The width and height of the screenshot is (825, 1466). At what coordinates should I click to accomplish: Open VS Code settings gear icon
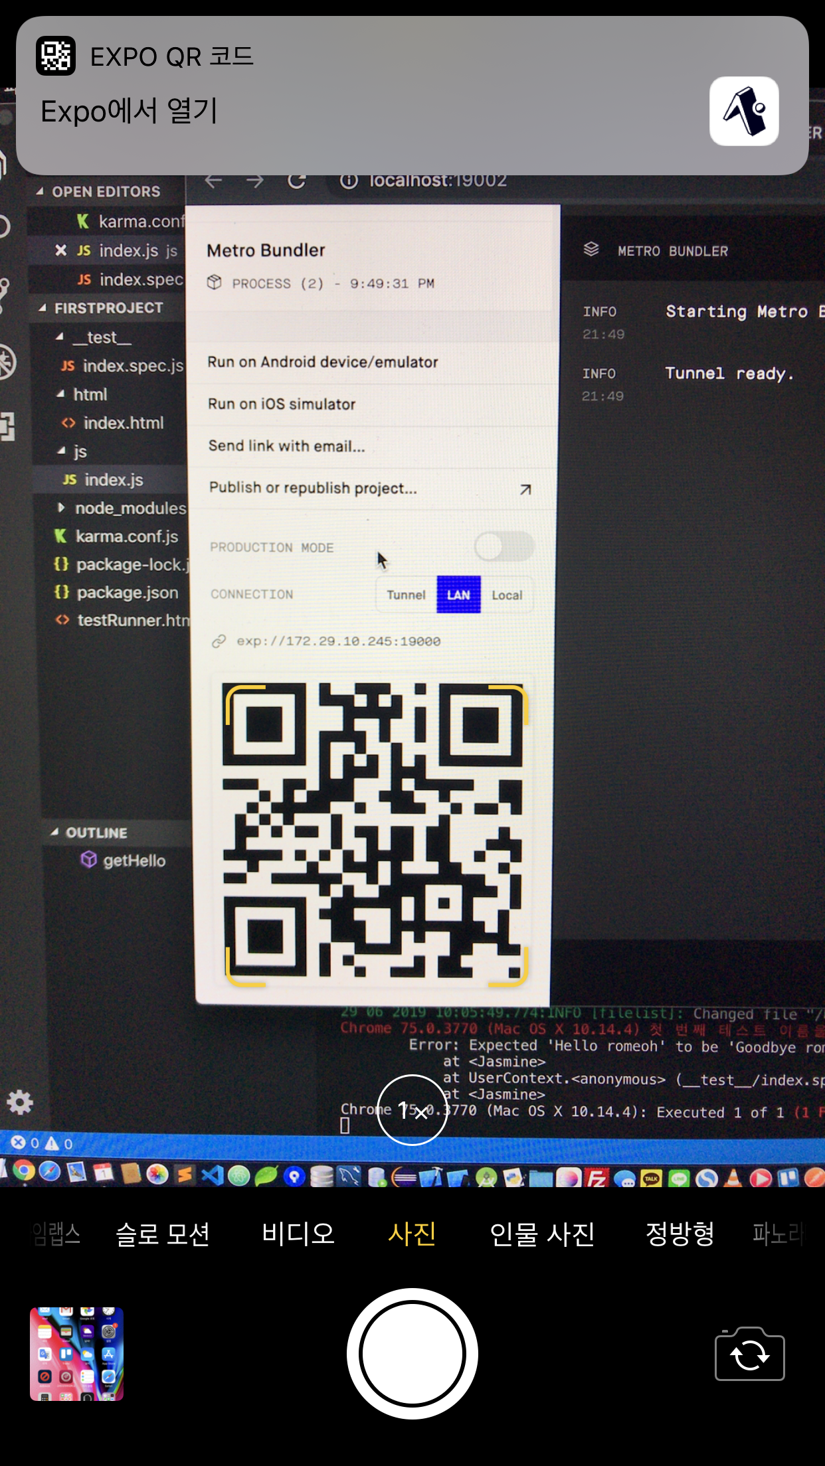20,1102
